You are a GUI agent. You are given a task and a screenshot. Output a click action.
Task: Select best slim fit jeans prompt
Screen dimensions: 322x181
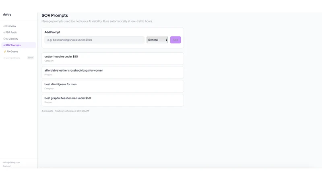pyautogui.click(x=113, y=86)
